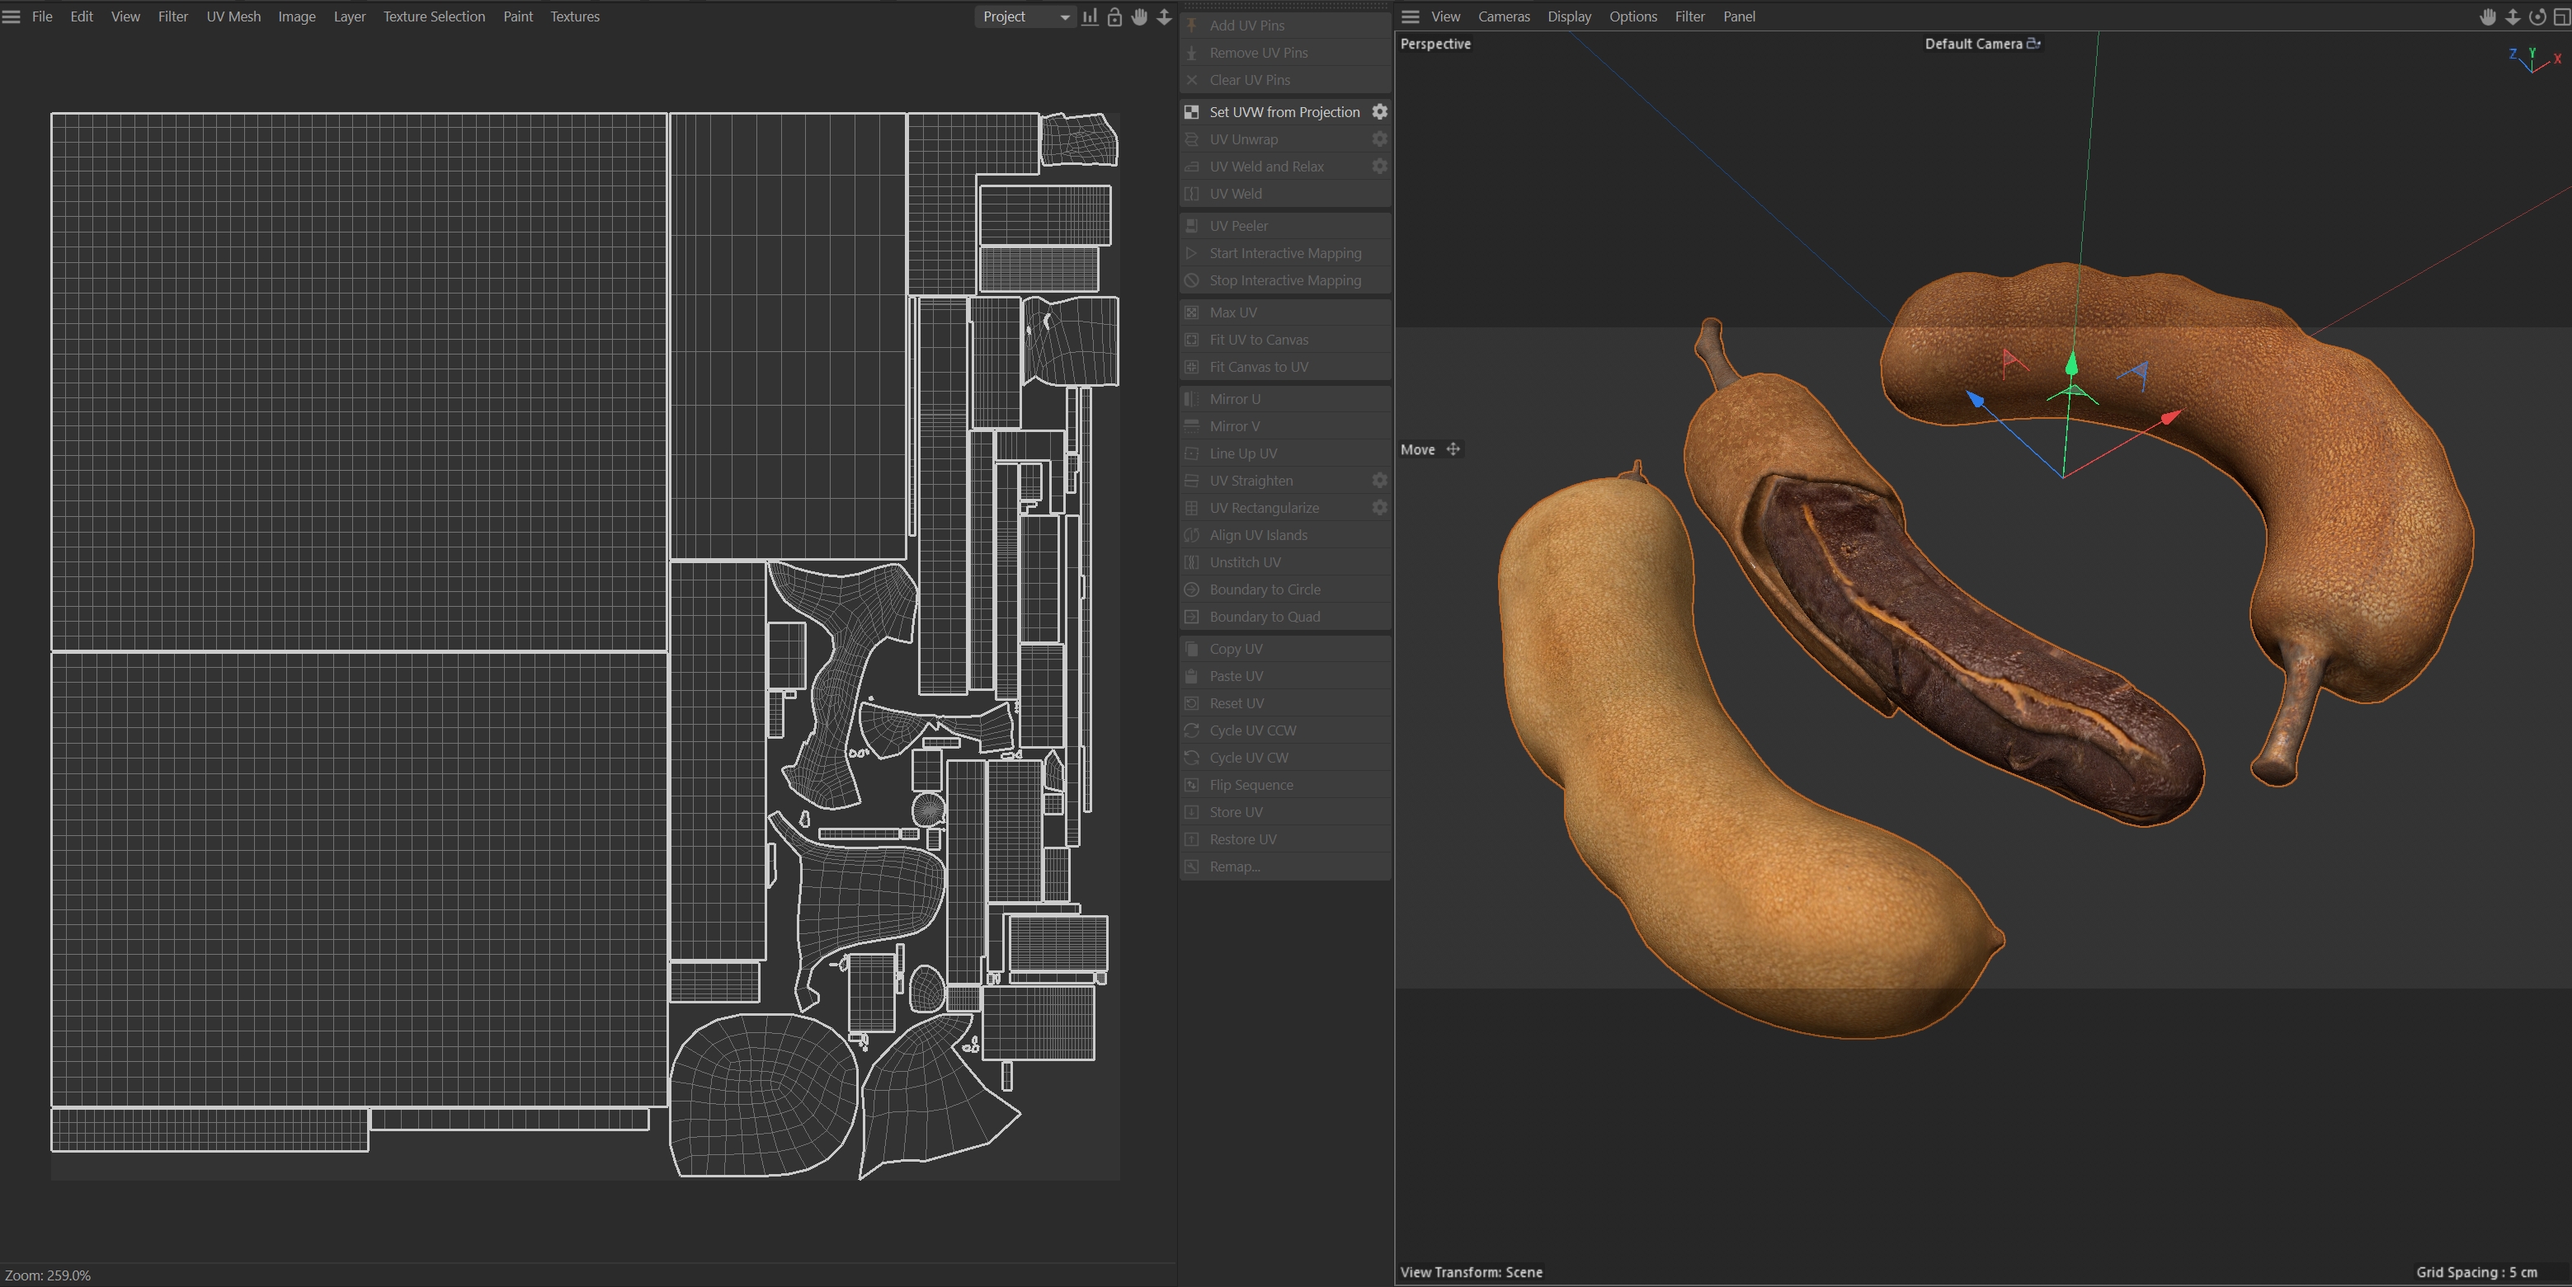The image size is (2572, 1287).
Task: Click the zoom arrows icon in UV editor
Action: click(x=1164, y=17)
